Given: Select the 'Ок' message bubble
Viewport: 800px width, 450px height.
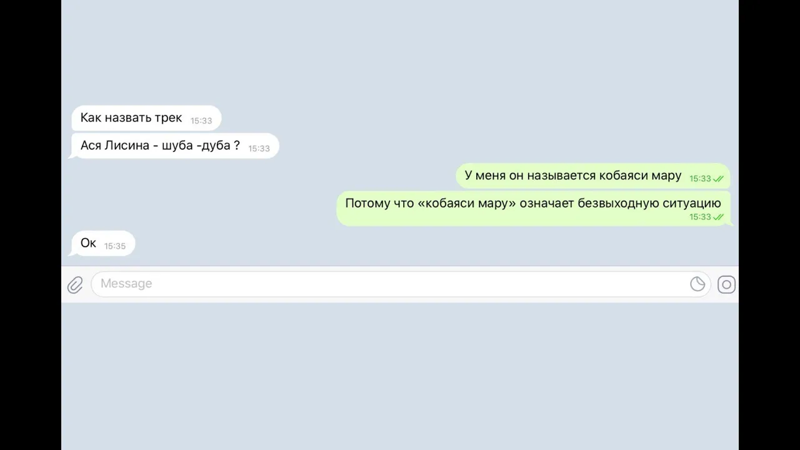Looking at the screenshot, I should point(103,243).
